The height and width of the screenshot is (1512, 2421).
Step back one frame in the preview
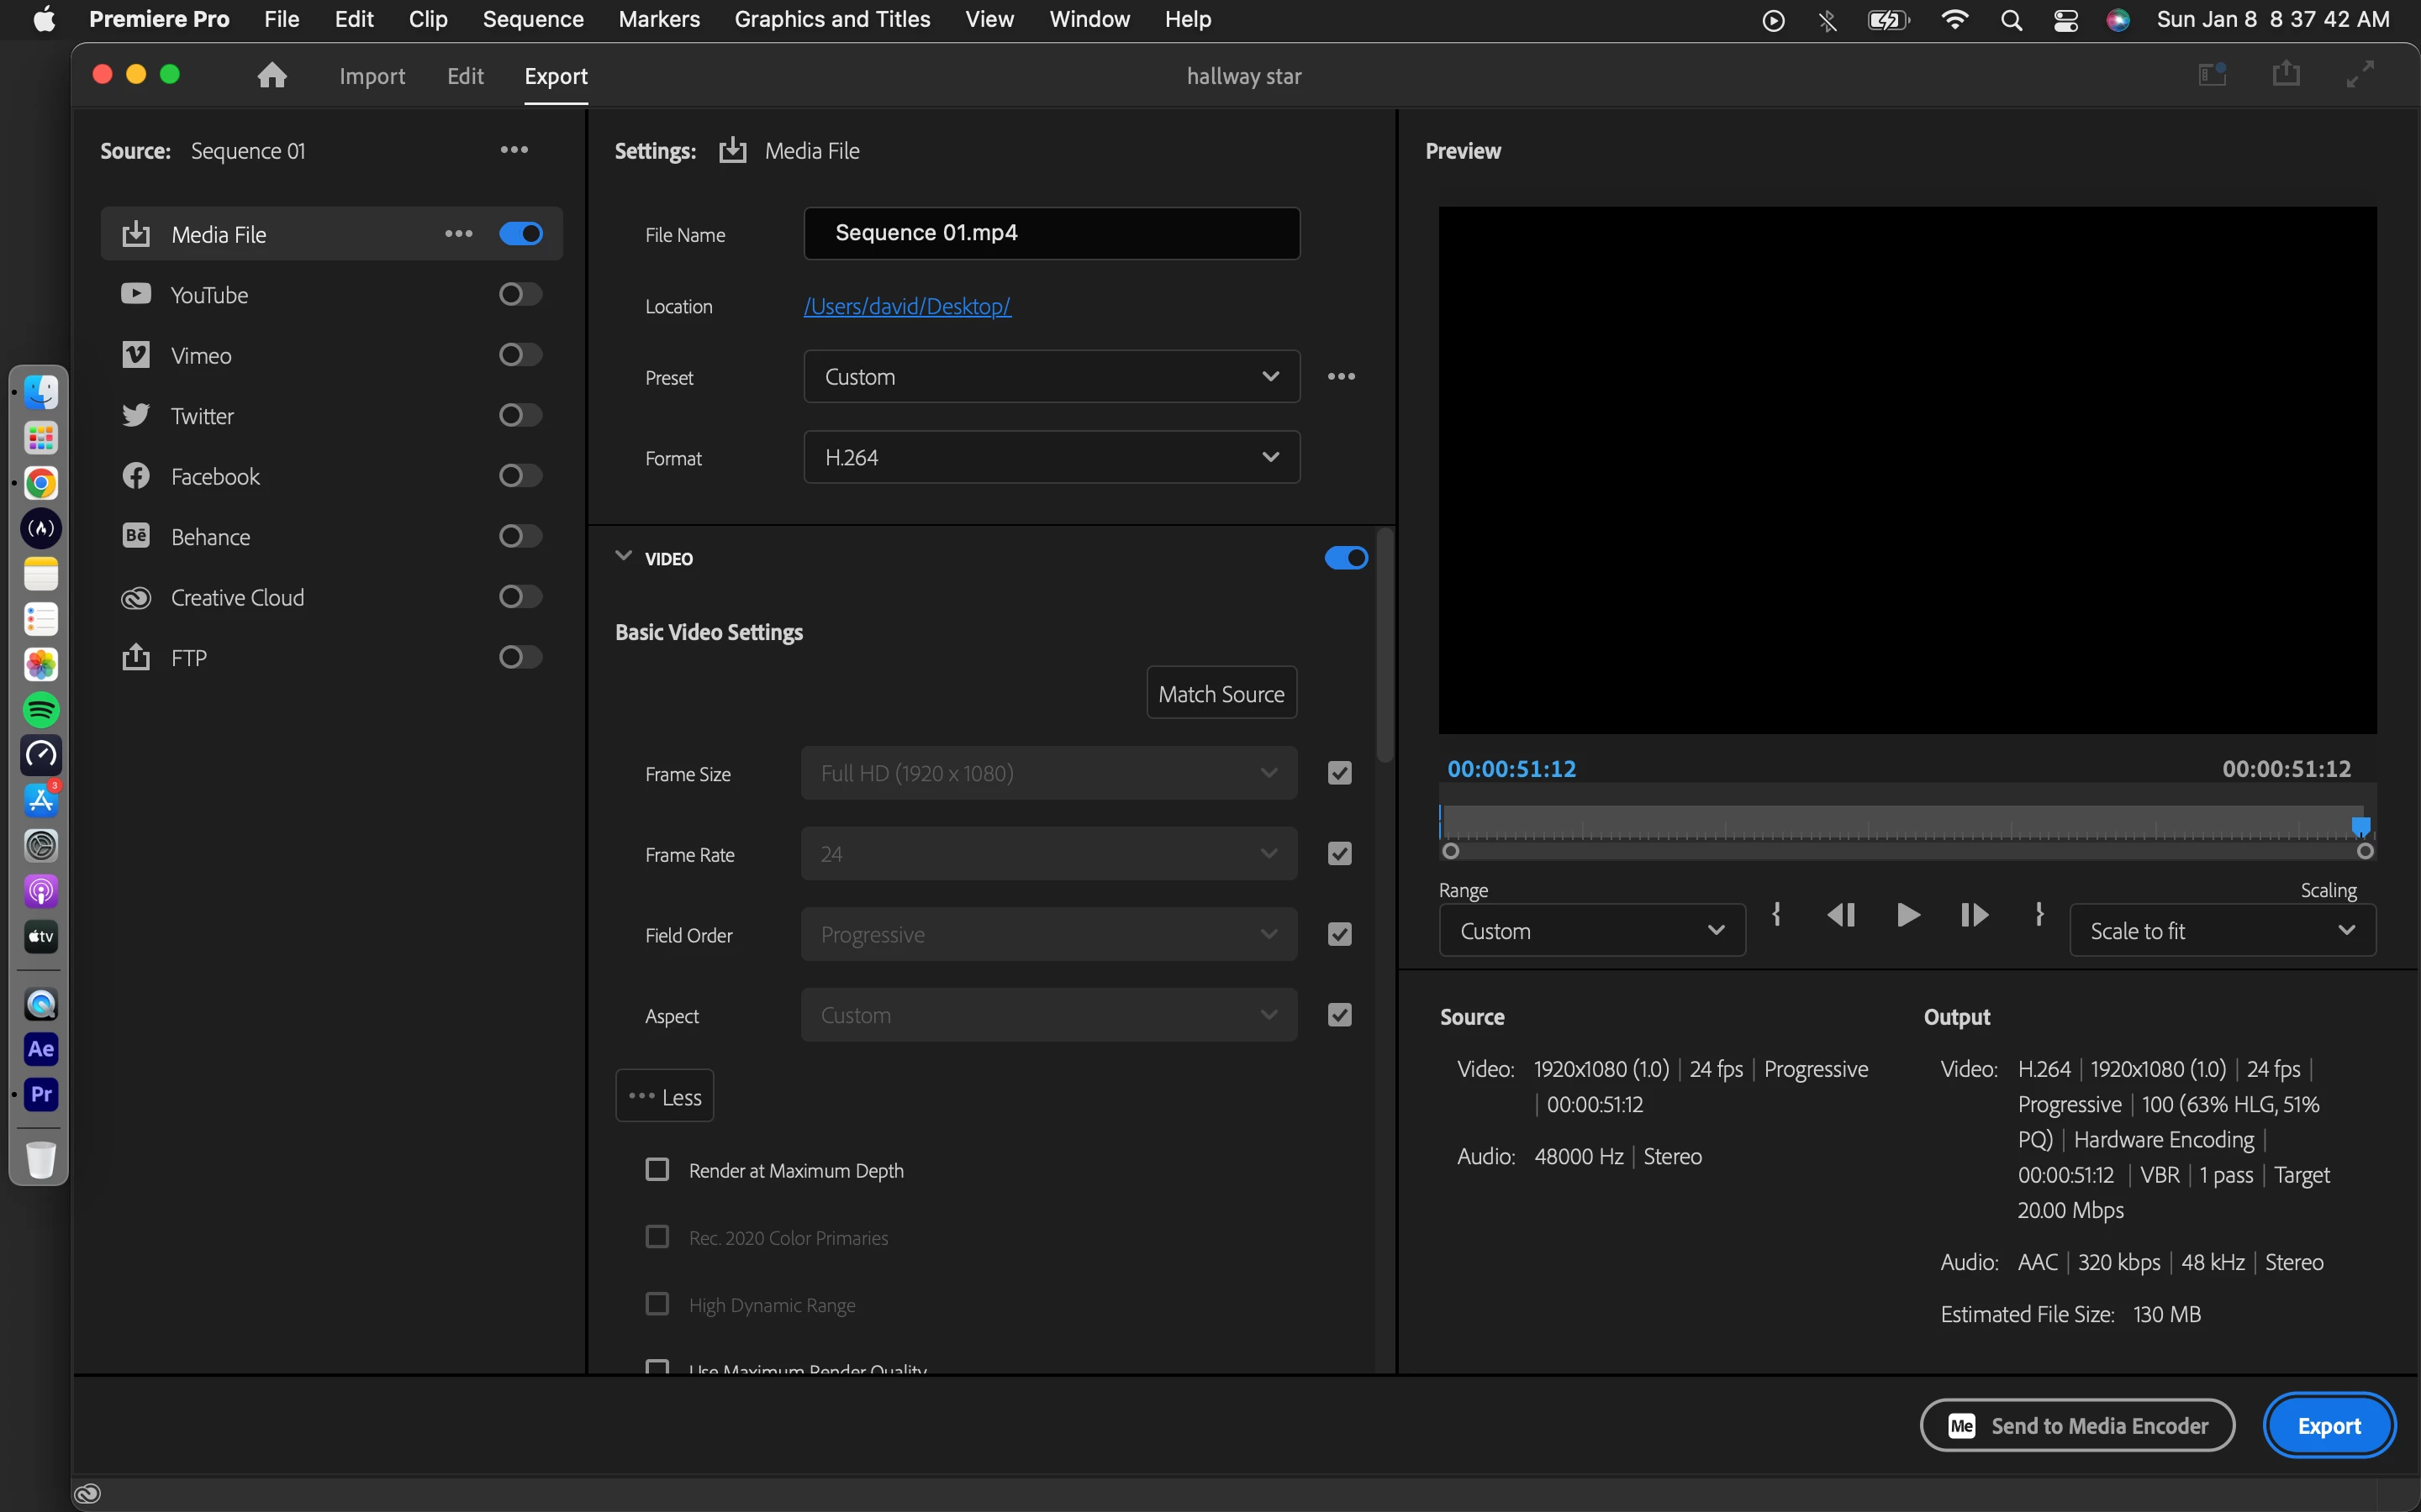coord(1841,914)
